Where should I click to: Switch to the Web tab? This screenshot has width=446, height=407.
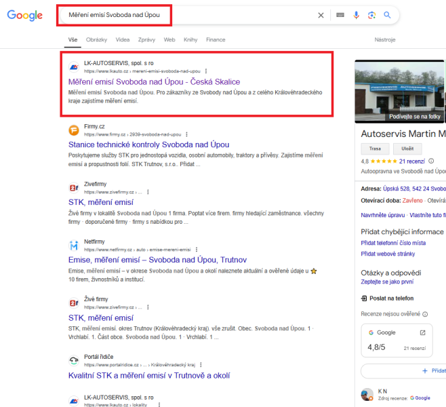pos(169,40)
